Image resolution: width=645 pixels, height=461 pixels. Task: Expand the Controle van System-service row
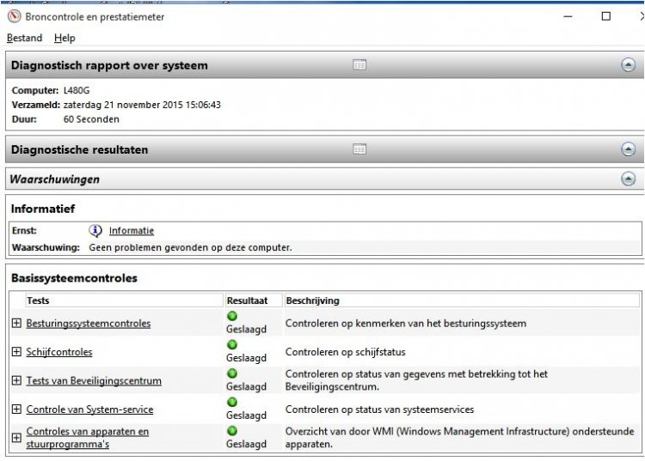pyautogui.click(x=16, y=409)
